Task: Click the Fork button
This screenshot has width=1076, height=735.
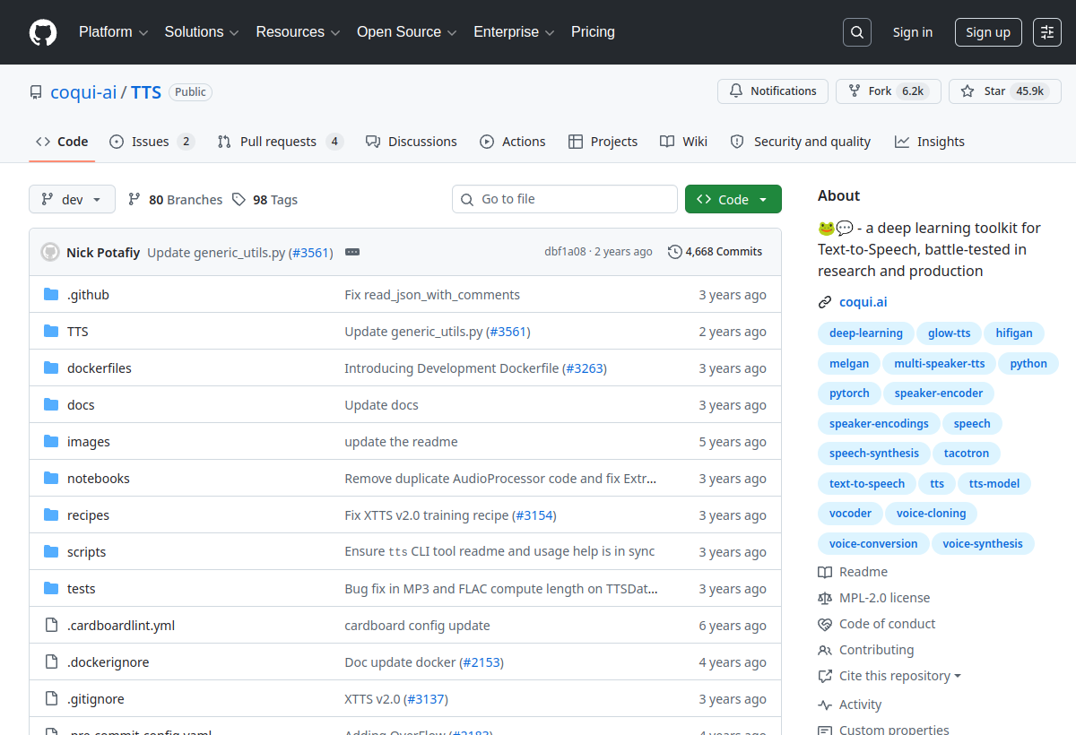Action: pyautogui.click(x=889, y=91)
